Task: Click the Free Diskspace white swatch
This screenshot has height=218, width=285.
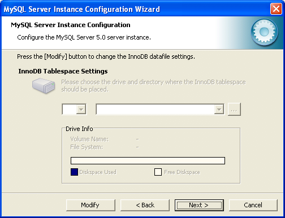Action: coord(158,172)
